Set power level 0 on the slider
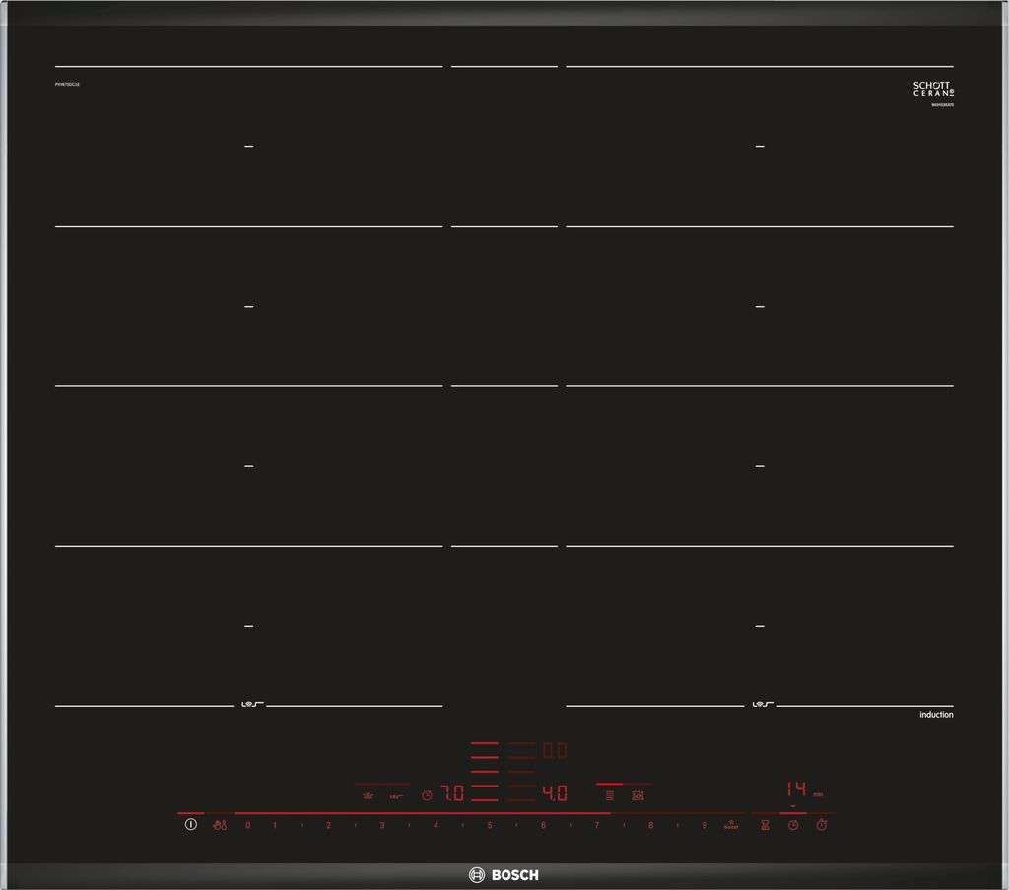 point(247,825)
